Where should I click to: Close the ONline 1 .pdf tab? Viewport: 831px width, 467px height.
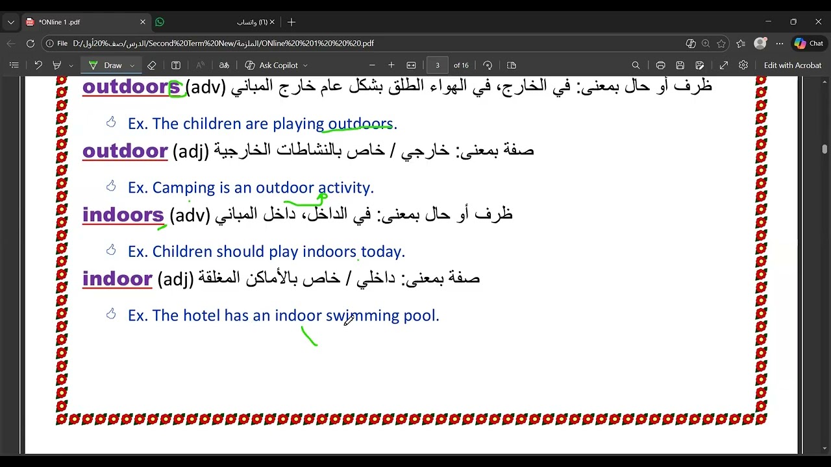pos(143,22)
